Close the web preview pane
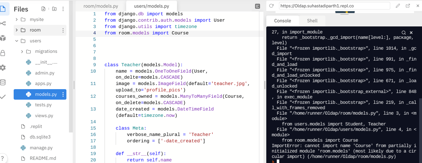Image resolution: width=422 pixels, height=163 pixels. tap(417, 6)
